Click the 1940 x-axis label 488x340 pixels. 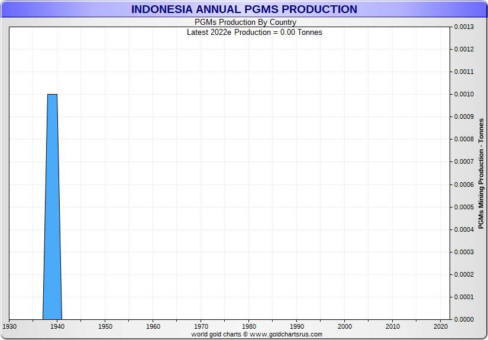[x=57, y=326]
